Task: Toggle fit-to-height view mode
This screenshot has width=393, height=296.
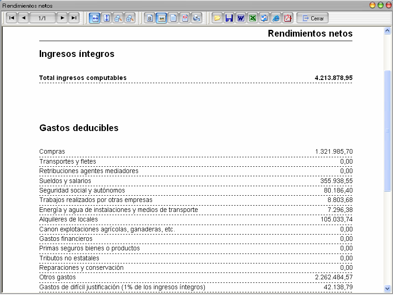Action: tap(106, 19)
